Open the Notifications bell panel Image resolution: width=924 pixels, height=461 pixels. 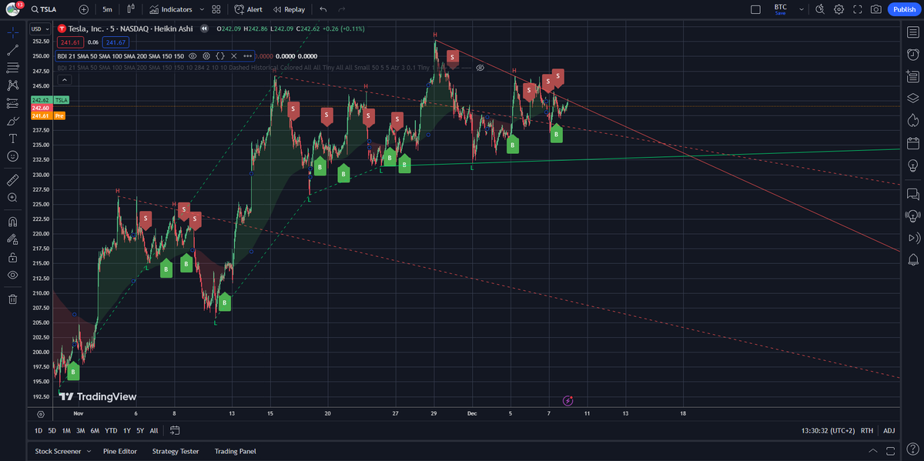coord(913,259)
